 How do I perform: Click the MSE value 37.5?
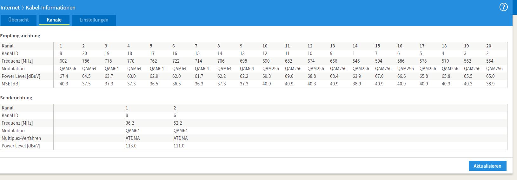pyautogui.click(x=86, y=84)
